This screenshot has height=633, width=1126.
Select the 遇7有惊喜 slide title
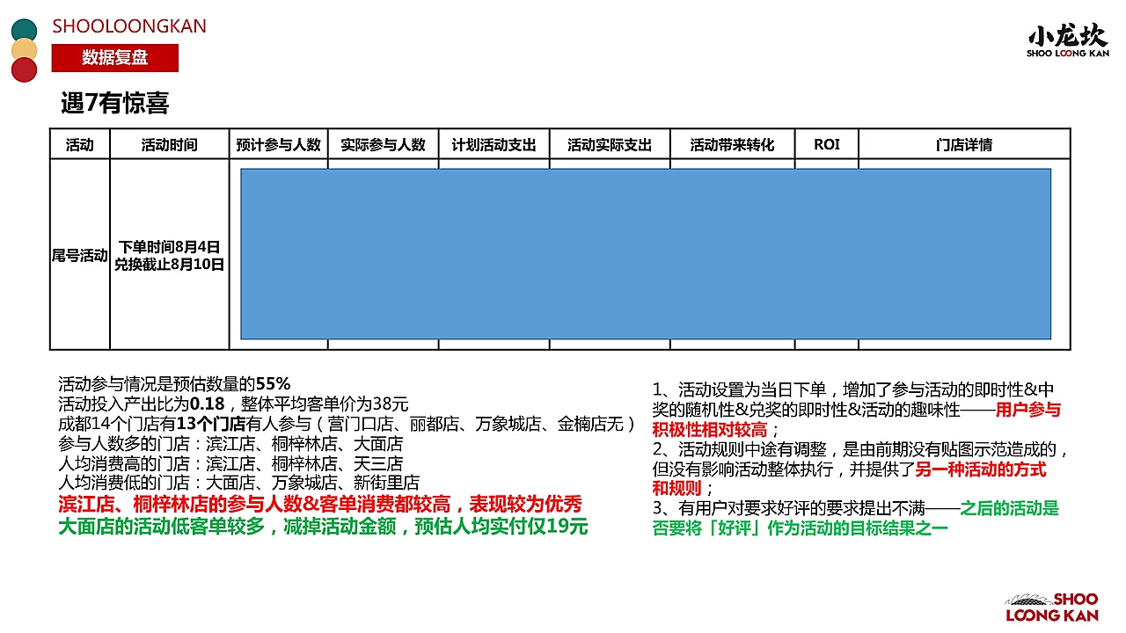pyautogui.click(x=114, y=103)
